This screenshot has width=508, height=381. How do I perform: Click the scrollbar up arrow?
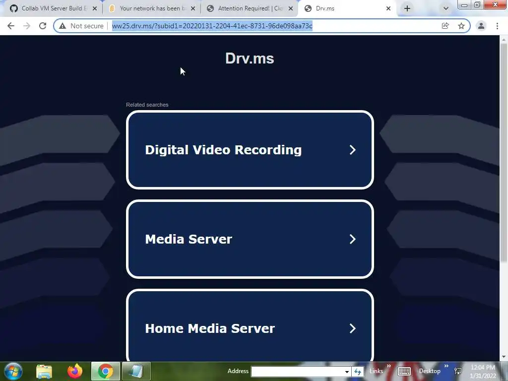click(504, 39)
